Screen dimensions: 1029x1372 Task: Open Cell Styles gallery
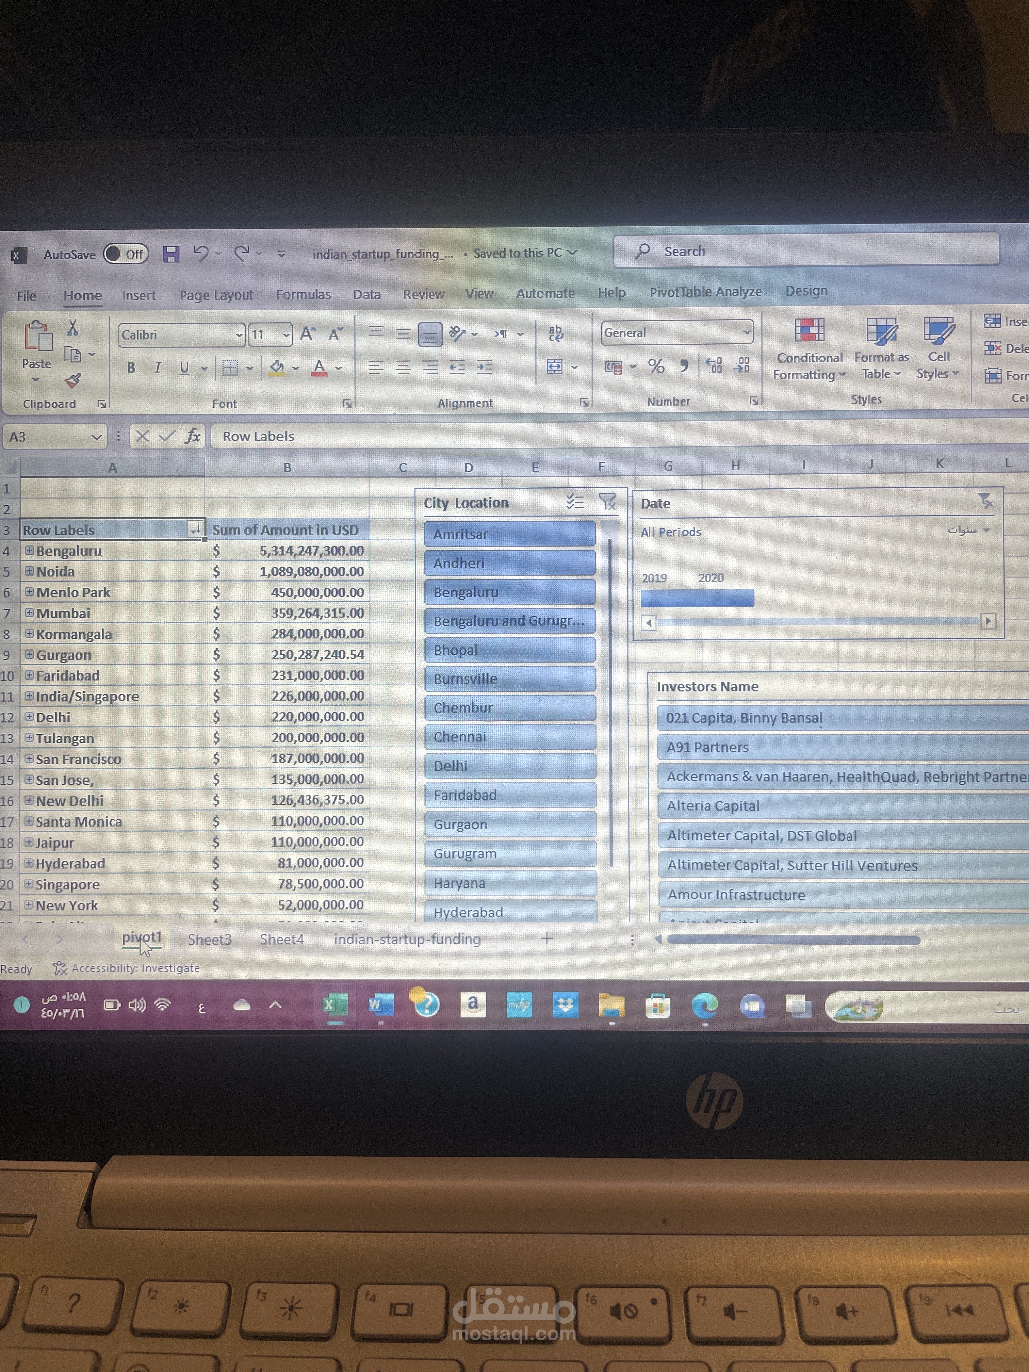coord(938,347)
